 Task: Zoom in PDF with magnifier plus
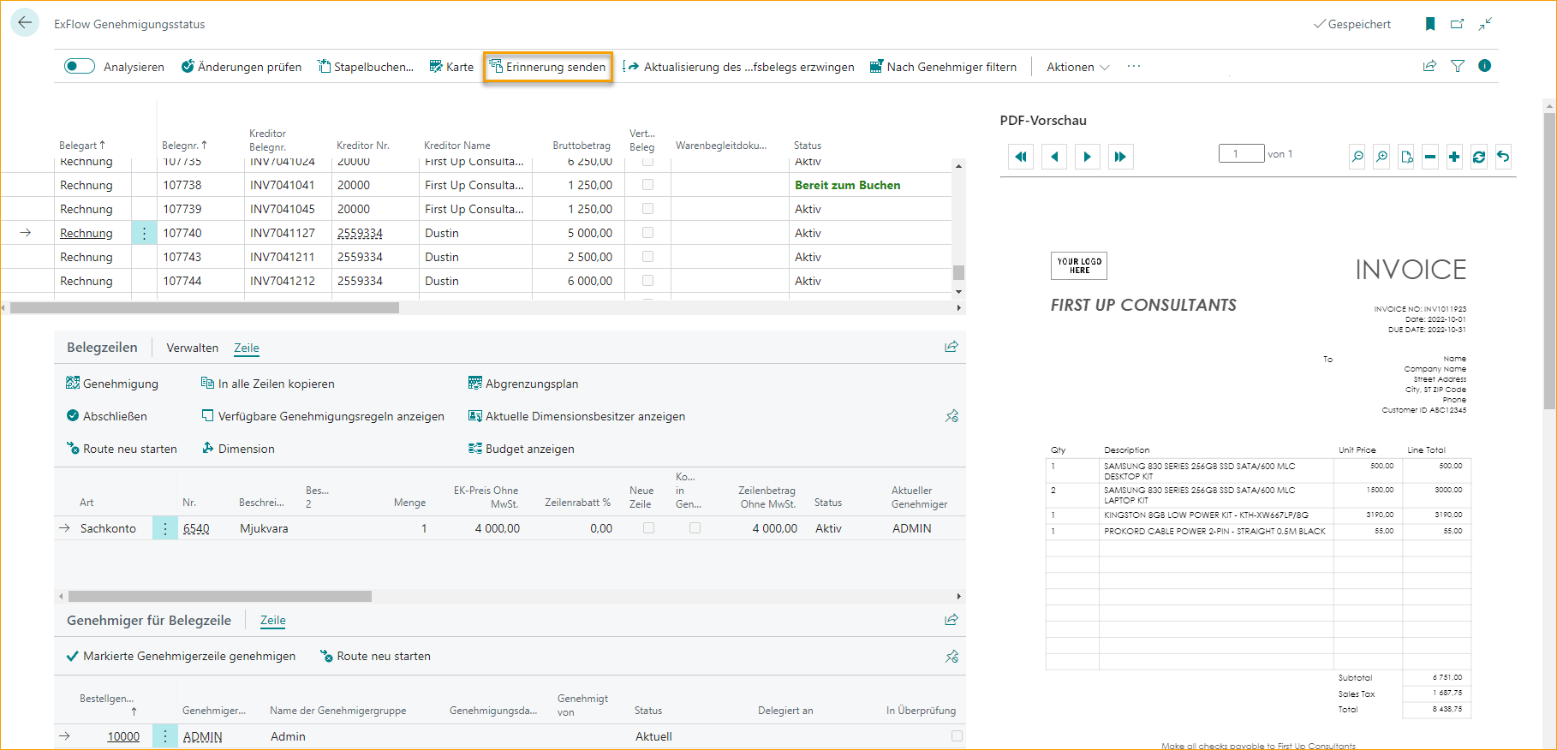1381,157
